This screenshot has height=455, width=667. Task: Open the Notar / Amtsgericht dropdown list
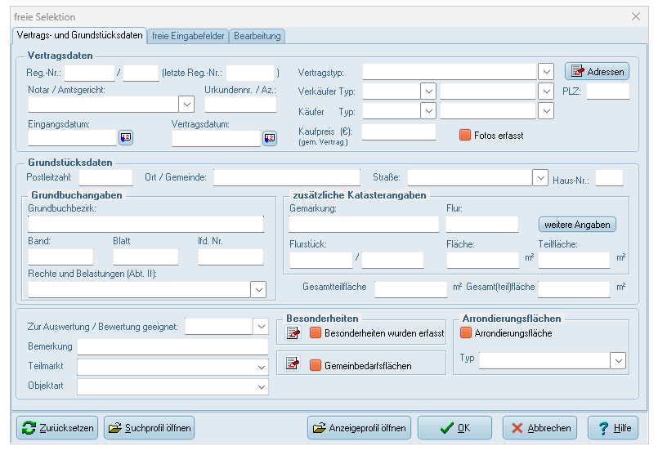186,104
